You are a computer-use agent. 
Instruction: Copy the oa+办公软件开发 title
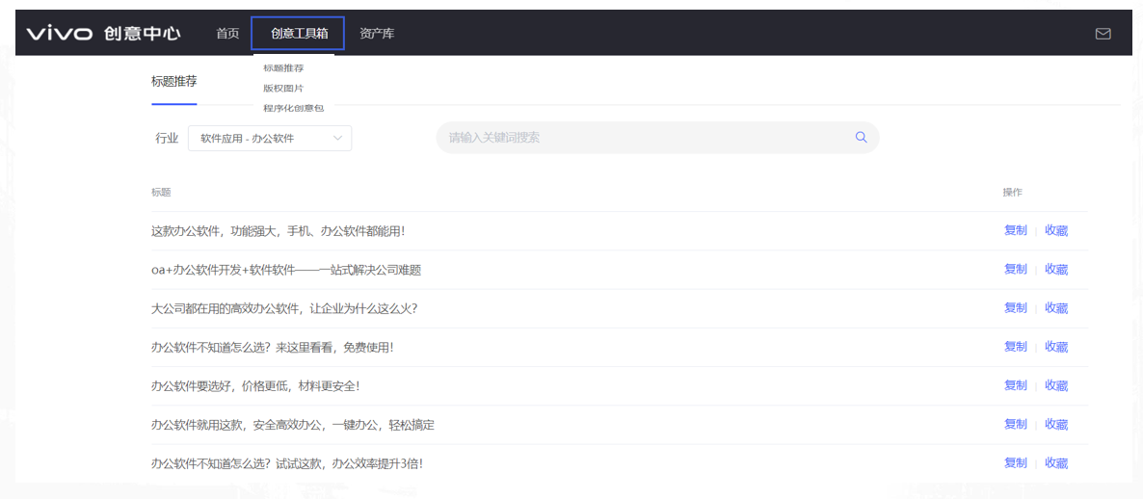(x=1015, y=269)
